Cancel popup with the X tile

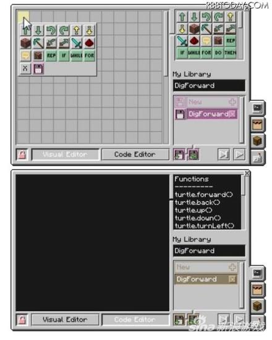[x=25, y=69]
